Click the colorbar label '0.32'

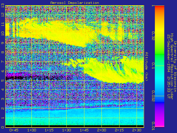point(153,36)
